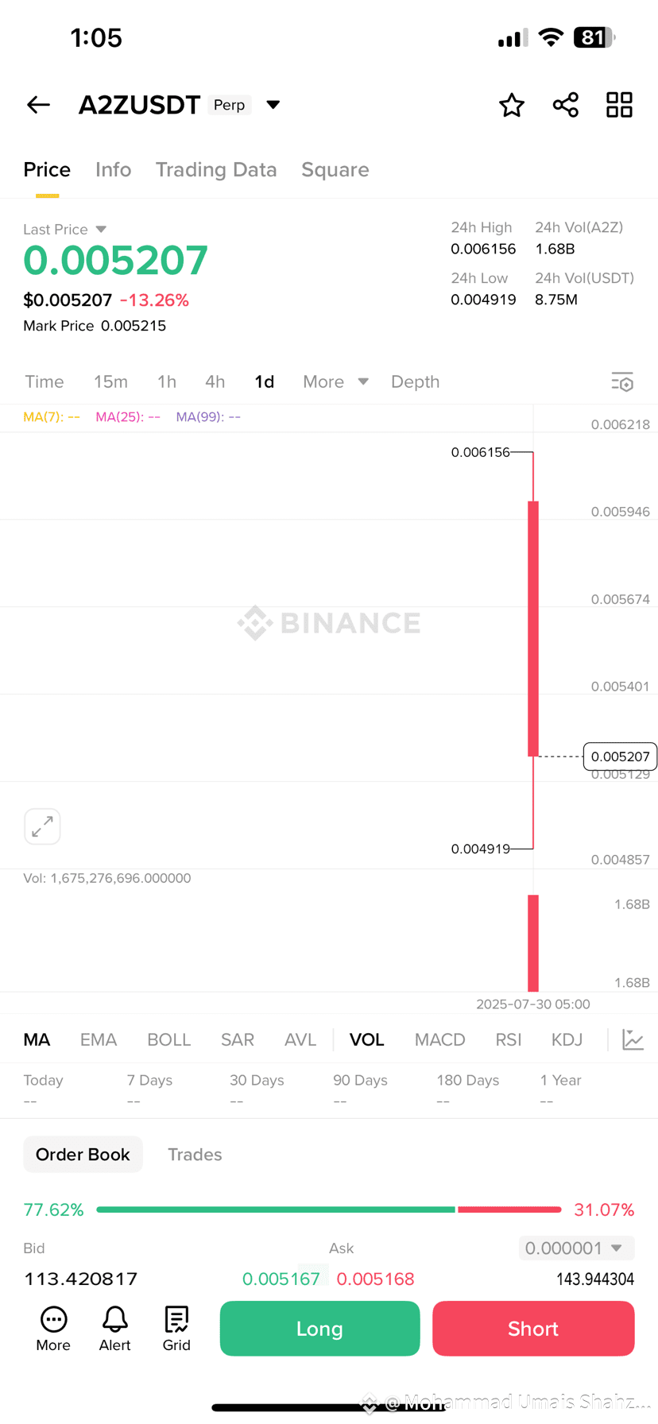This screenshot has height=1424, width=658.
Task: Open the Grid trading icon
Action: [176, 1328]
